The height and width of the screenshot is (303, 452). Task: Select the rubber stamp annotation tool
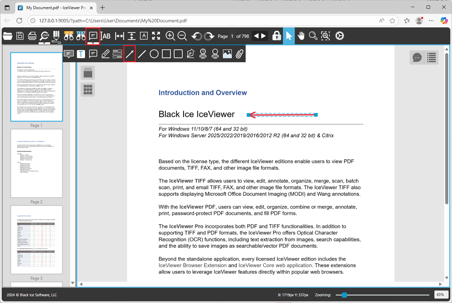(x=215, y=54)
